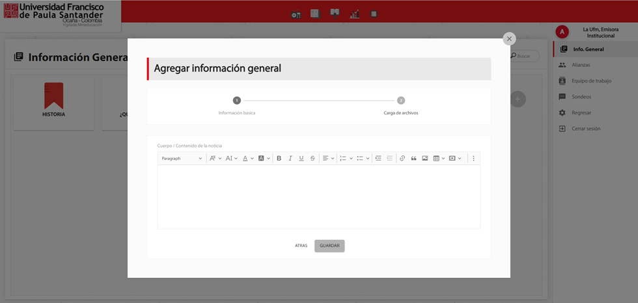Insert a hyperlink using the link icon
Viewport: 638px width, 303px height.
tap(402, 158)
